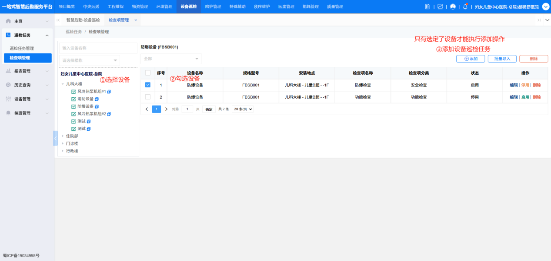
Task: Click the bar chart icon beside 报表管理
Action: (x=8, y=71)
